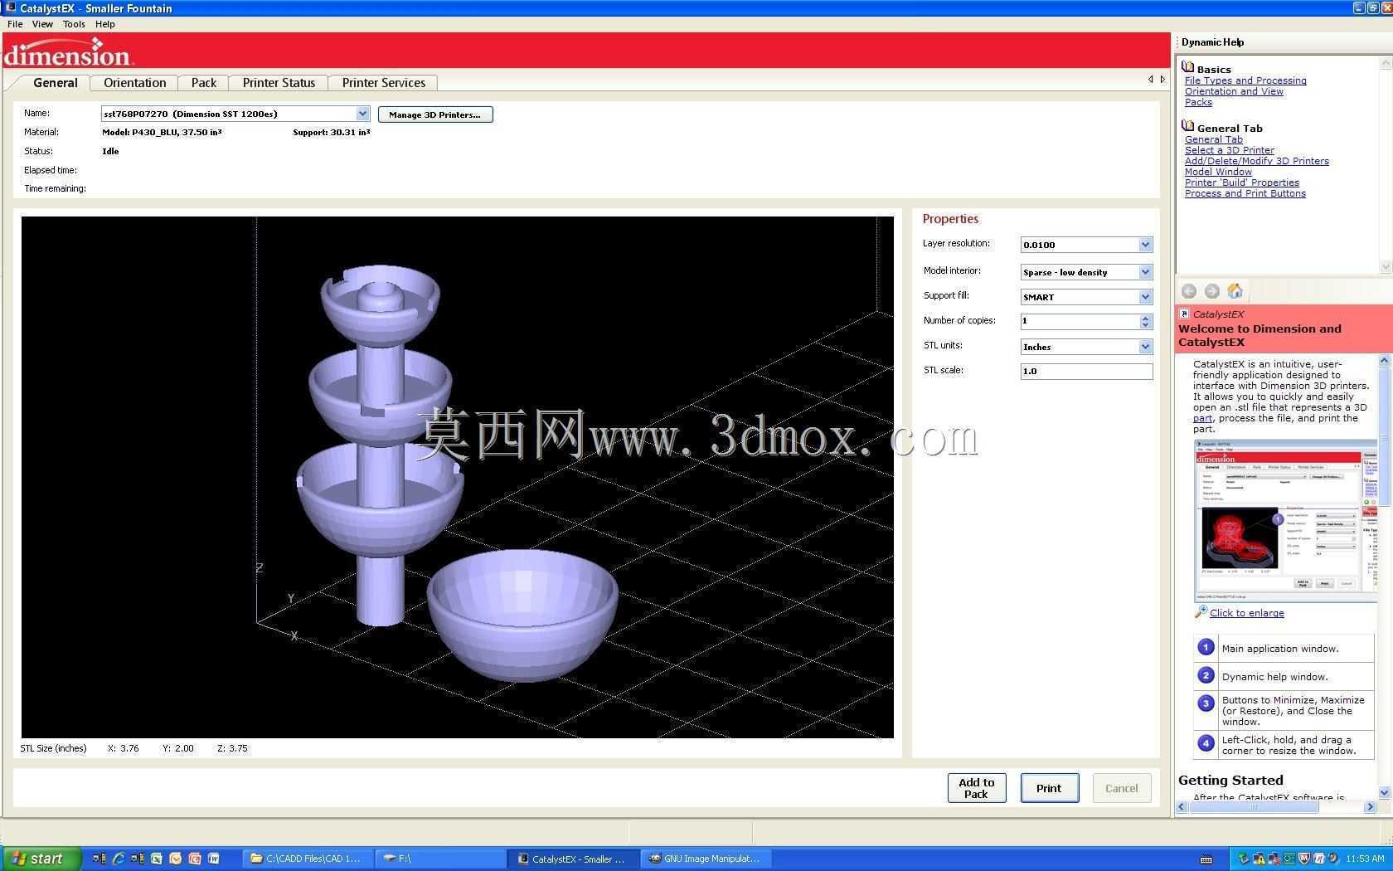
Task: Click the numbered circle 4 help marker
Action: tap(1206, 743)
